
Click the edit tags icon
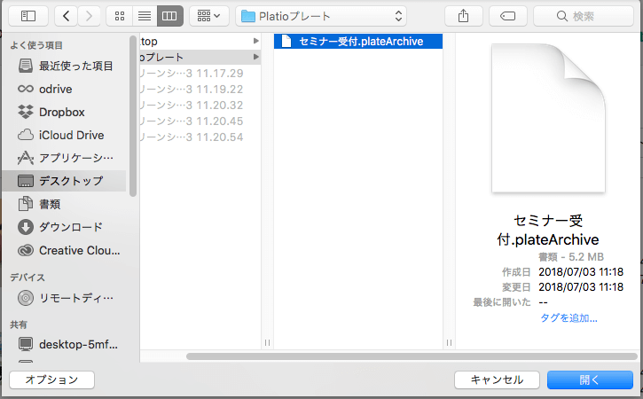(x=508, y=16)
